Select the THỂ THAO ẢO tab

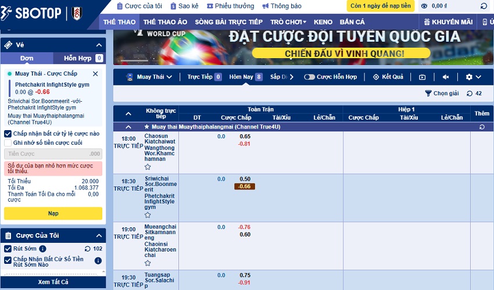click(x=165, y=22)
